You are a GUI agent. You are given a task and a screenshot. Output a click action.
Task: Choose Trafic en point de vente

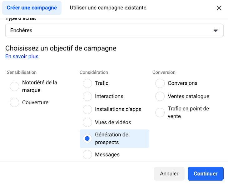(x=160, y=112)
